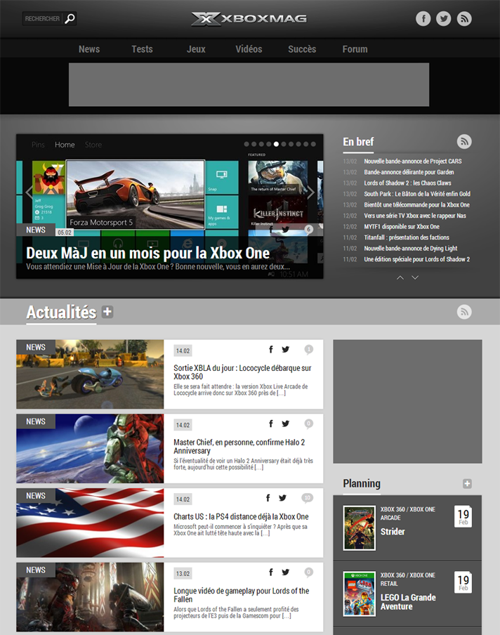The width and height of the screenshot is (500, 635).
Task: Select the first carousel pagination dot
Action: 246,144
